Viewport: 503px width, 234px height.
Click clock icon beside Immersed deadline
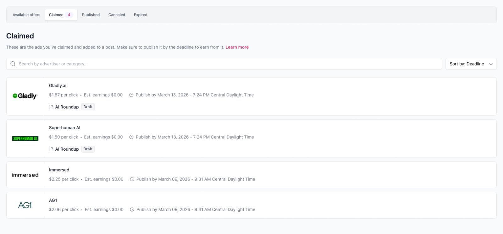tap(132, 179)
